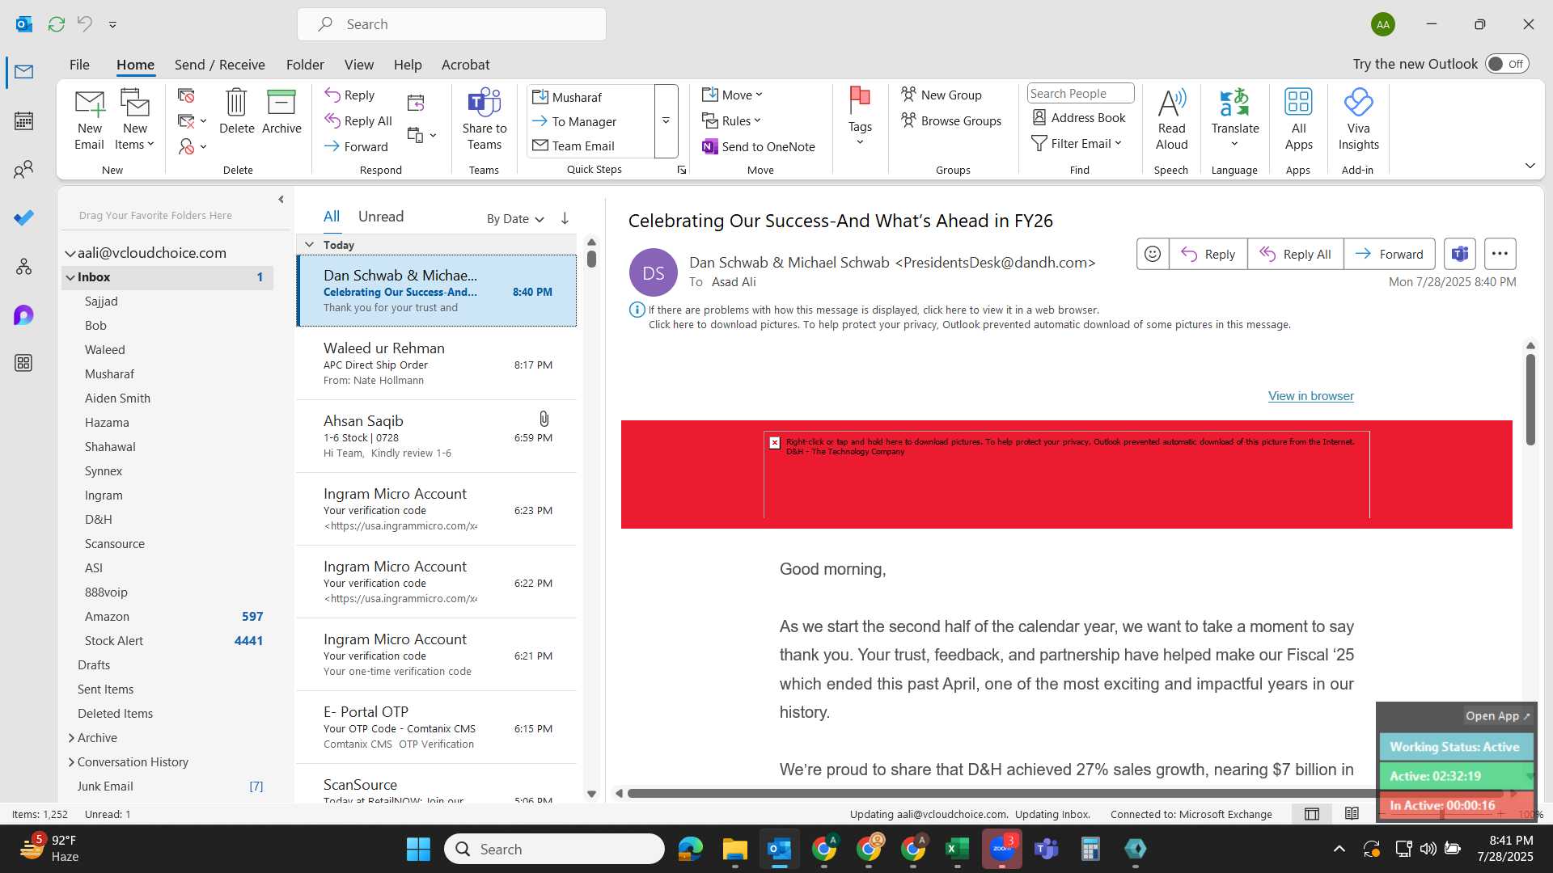Open By Date sort dropdown
This screenshot has height=873, width=1553.
515,219
